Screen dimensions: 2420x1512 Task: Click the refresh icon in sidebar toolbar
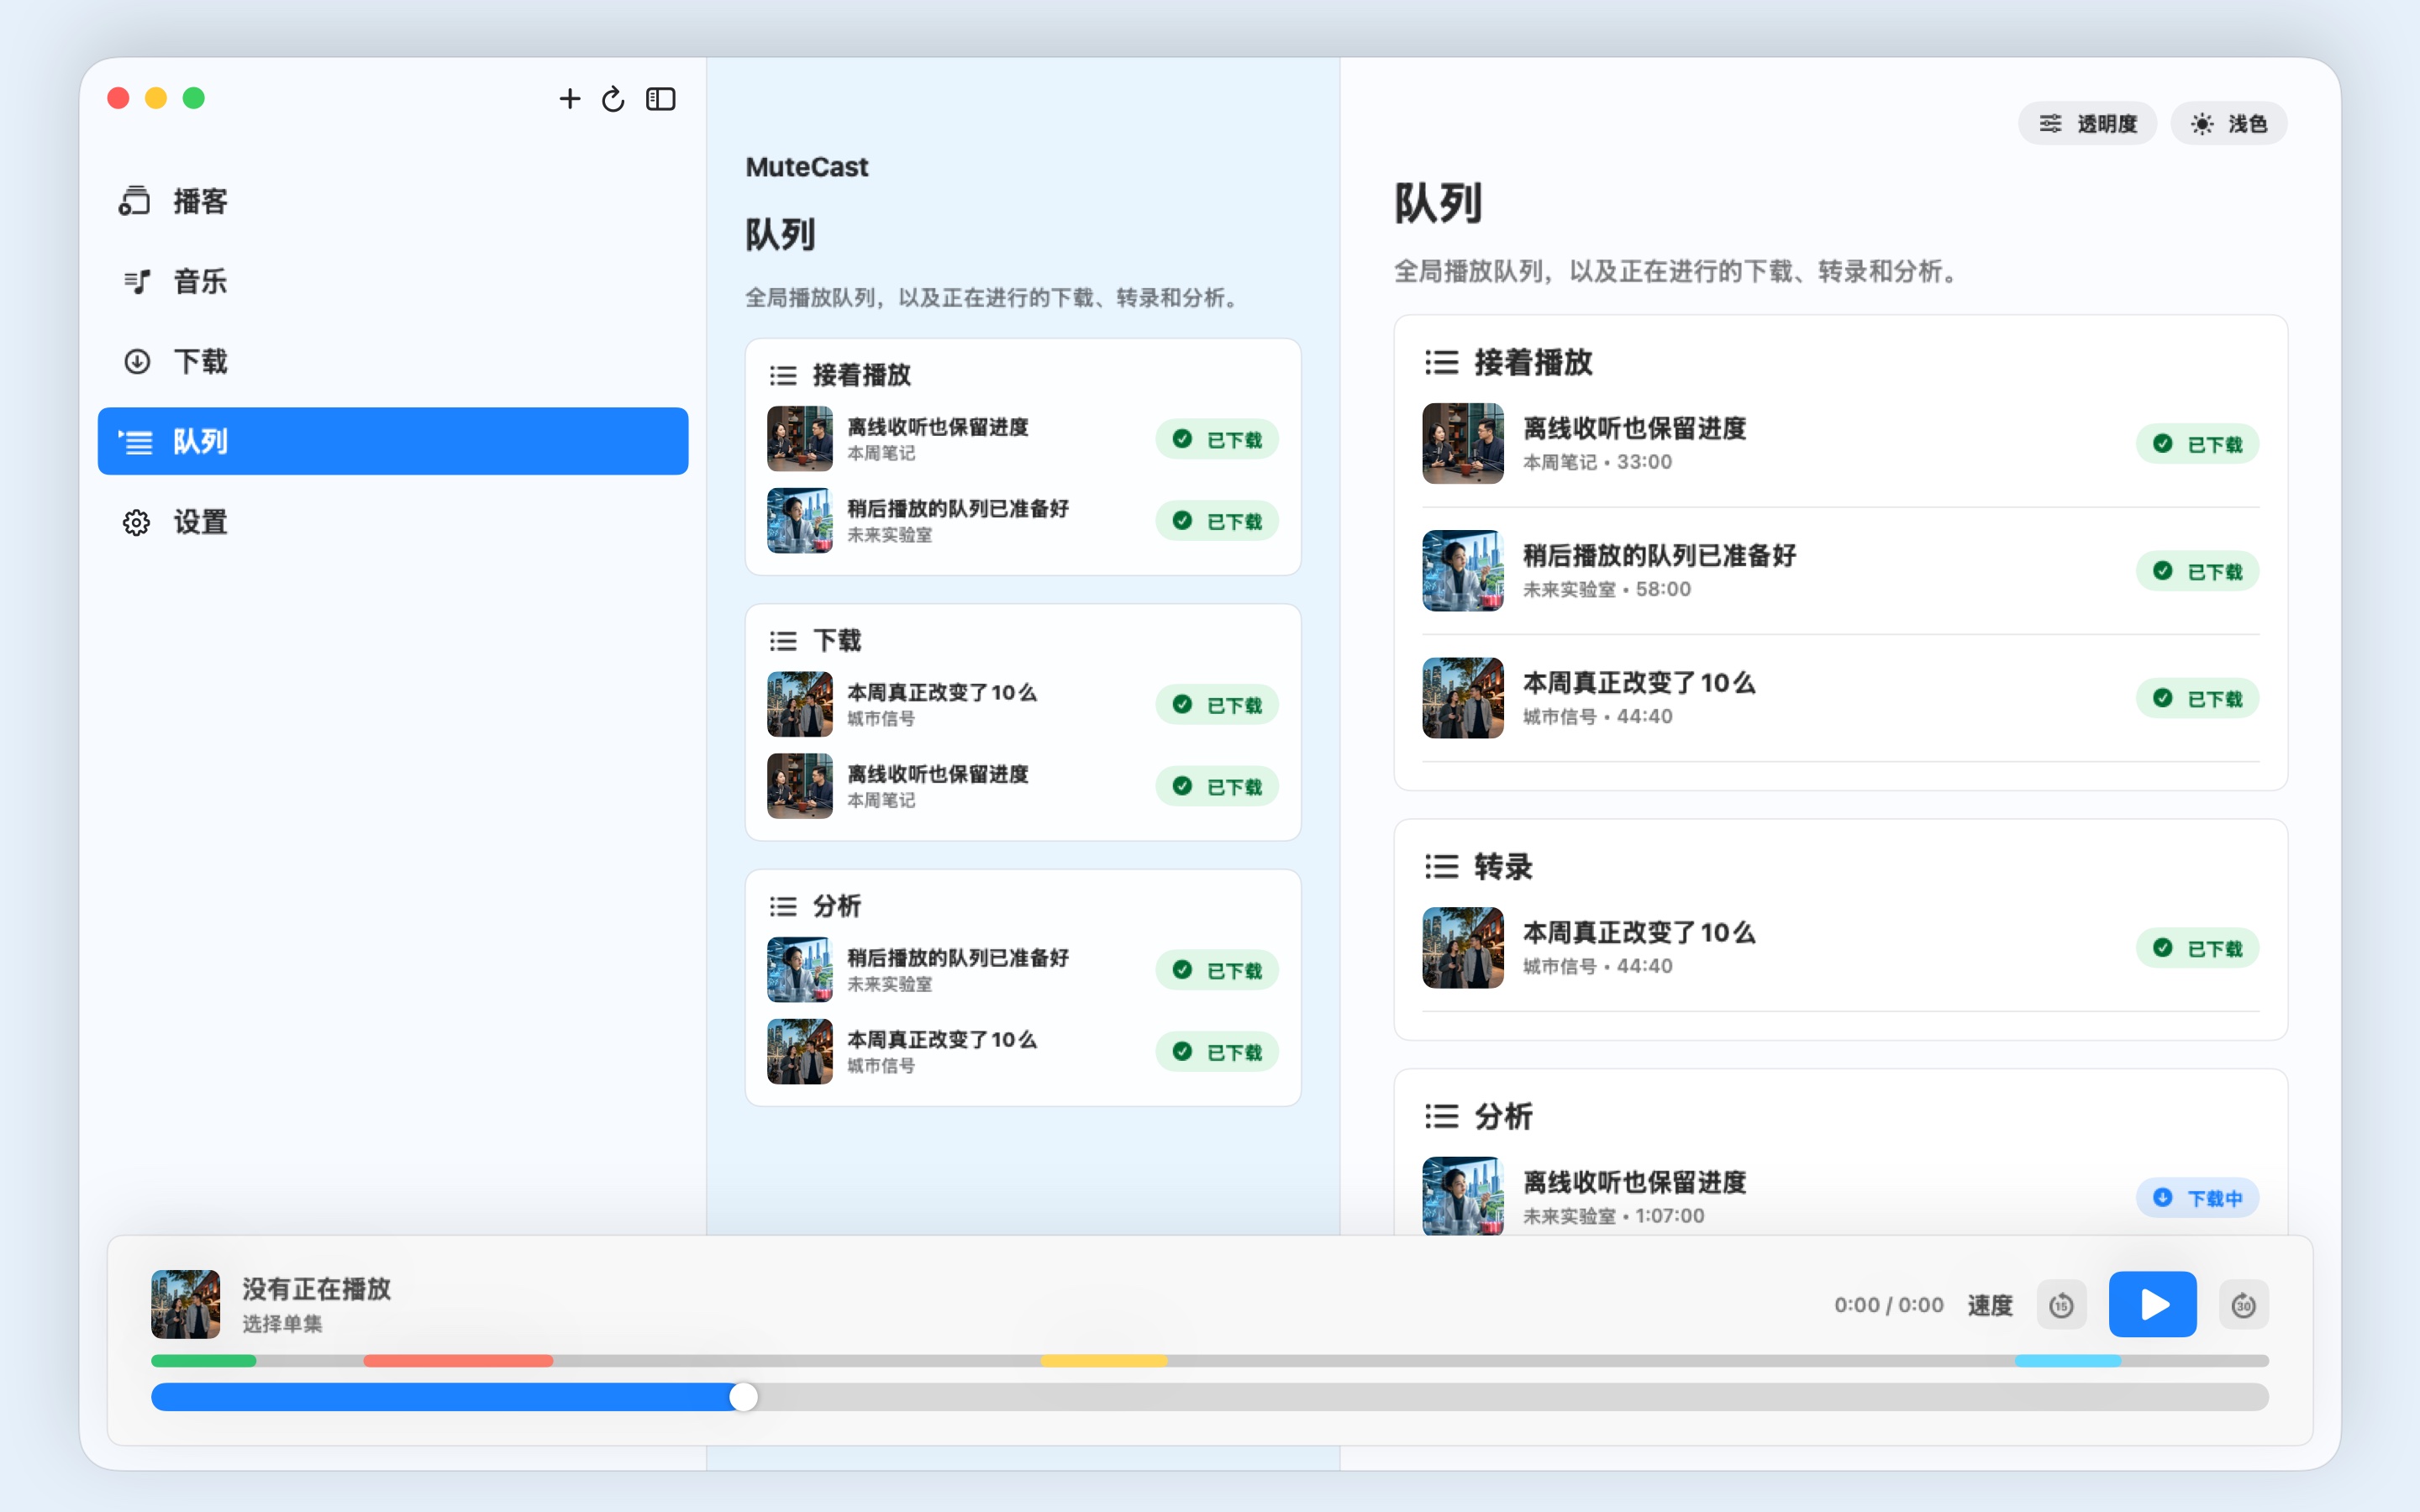[x=613, y=98]
